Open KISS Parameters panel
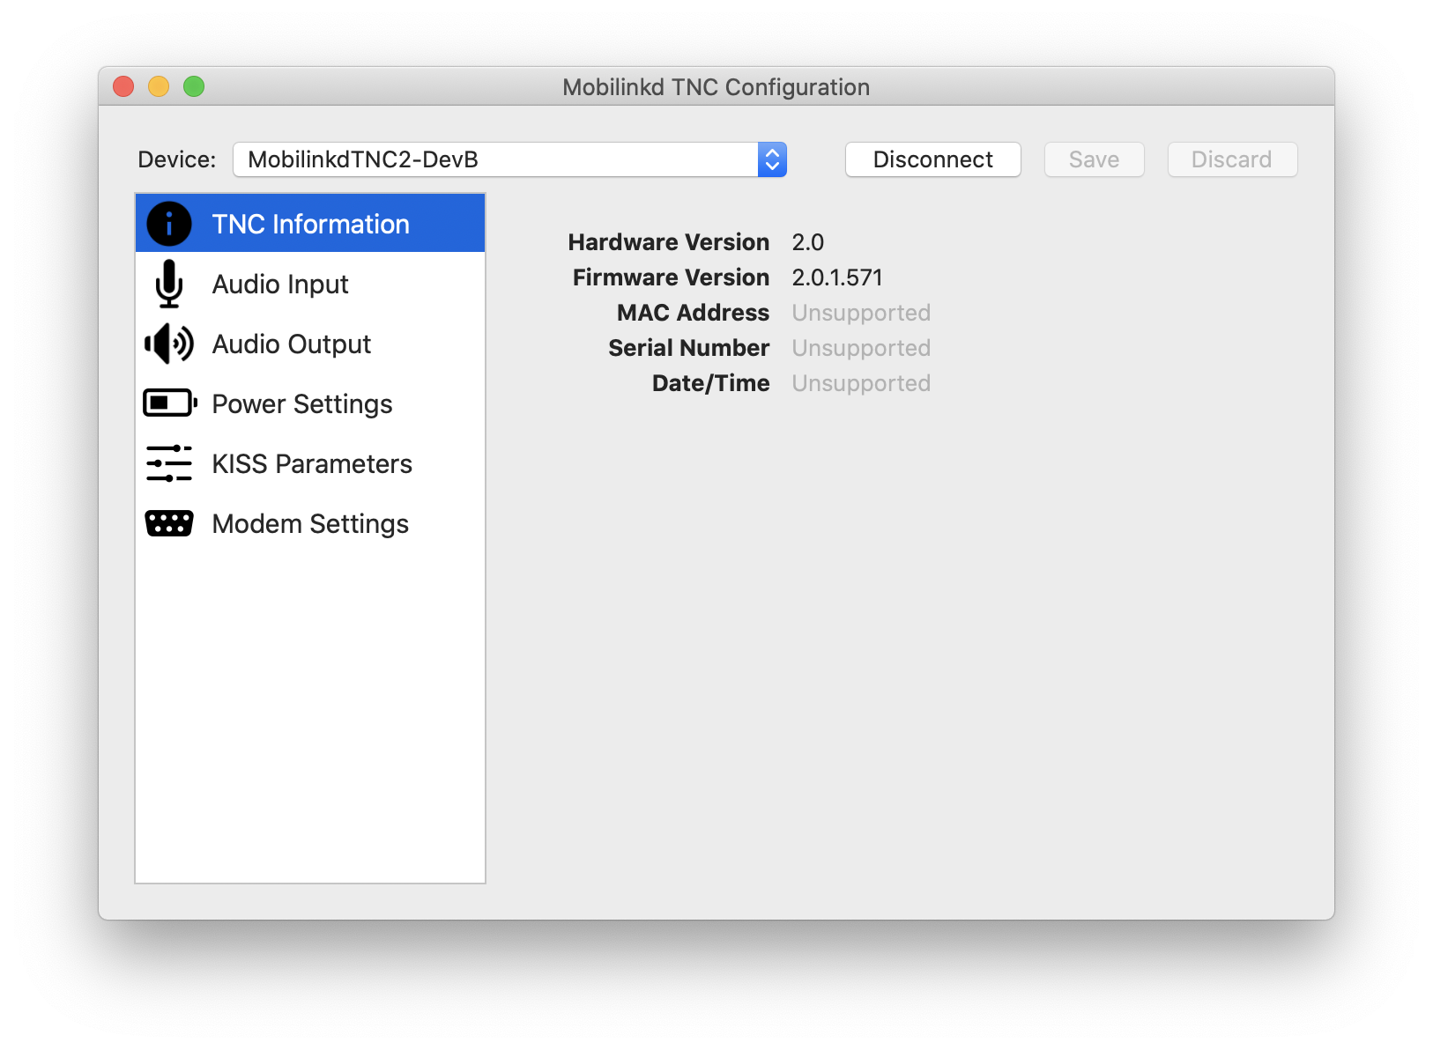This screenshot has height=1050, width=1433. [x=310, y=463]
